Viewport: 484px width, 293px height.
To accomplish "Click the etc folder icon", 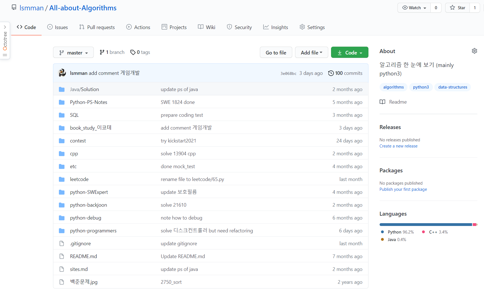I will click(62, 166).
